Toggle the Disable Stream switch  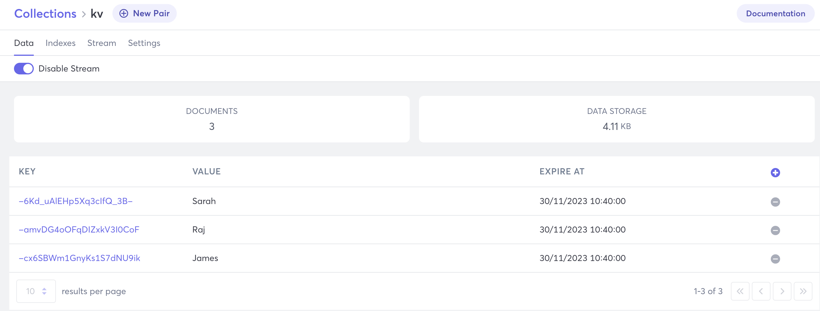tap(24, 68)
